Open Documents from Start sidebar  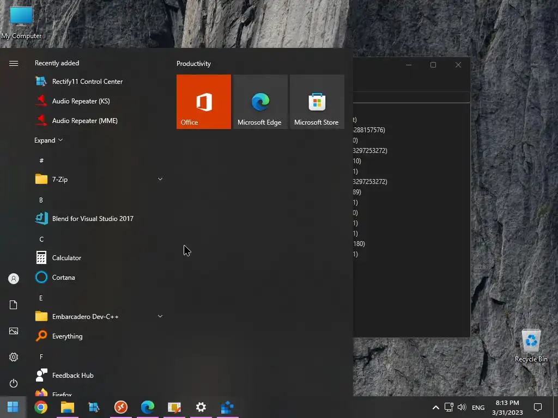(x=14, y=305)
